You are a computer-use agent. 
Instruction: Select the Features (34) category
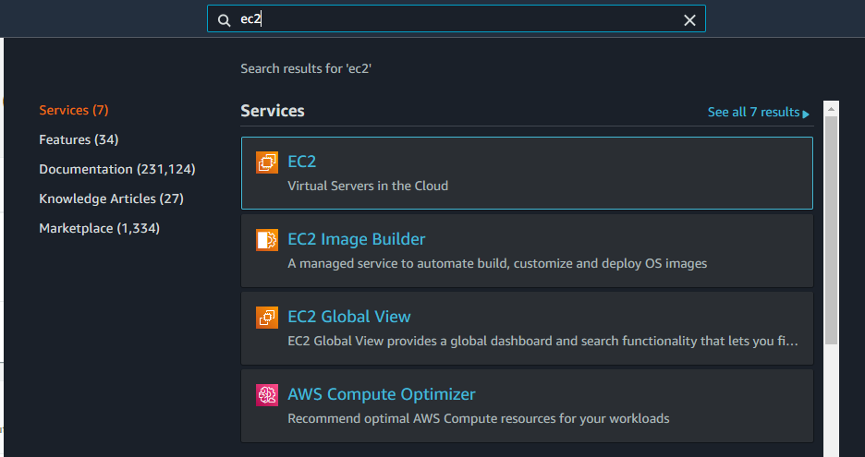[79, 139]
